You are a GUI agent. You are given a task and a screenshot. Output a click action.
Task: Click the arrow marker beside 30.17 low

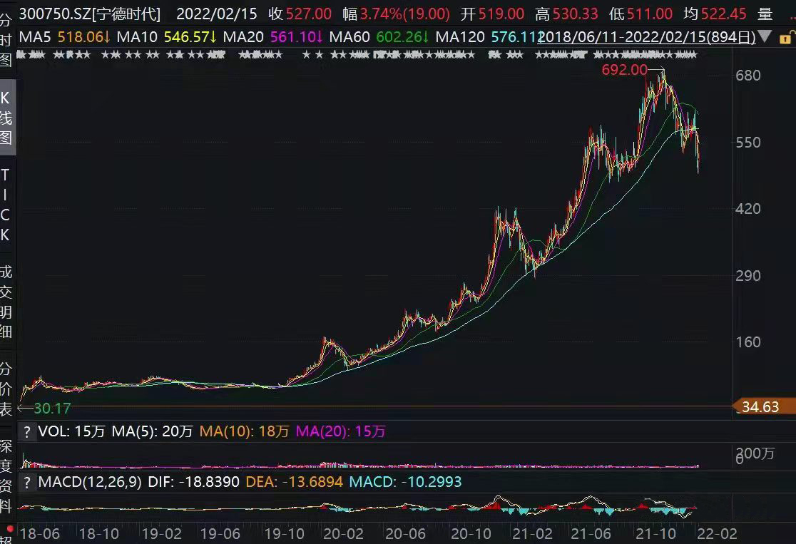21,409
